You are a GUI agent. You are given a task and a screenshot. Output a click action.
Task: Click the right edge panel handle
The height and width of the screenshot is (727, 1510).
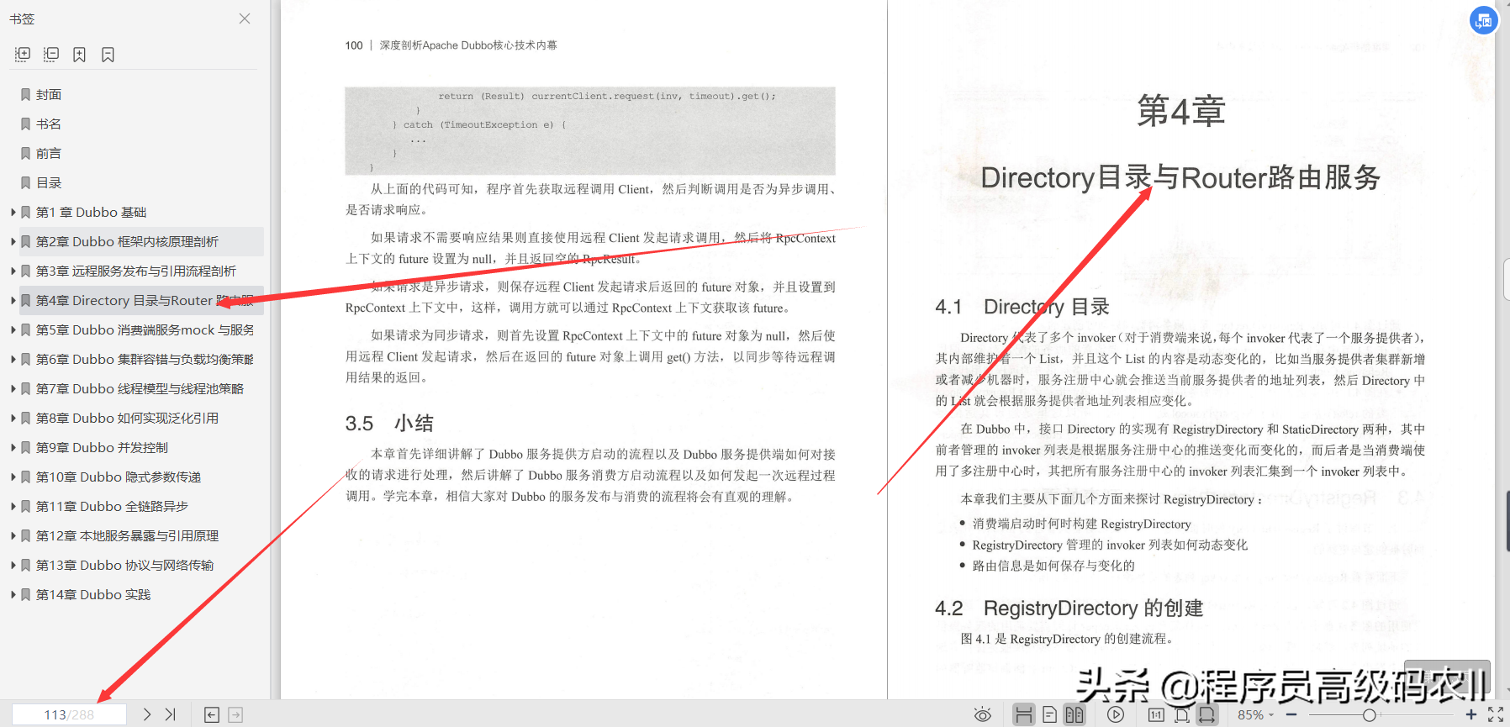click(1506, 279)
